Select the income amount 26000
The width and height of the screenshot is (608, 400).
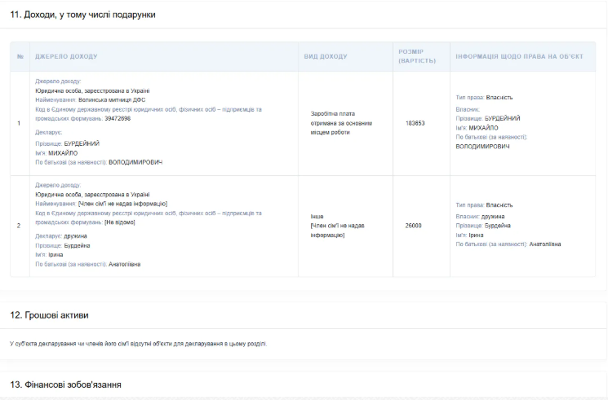(x=413, y=226)
